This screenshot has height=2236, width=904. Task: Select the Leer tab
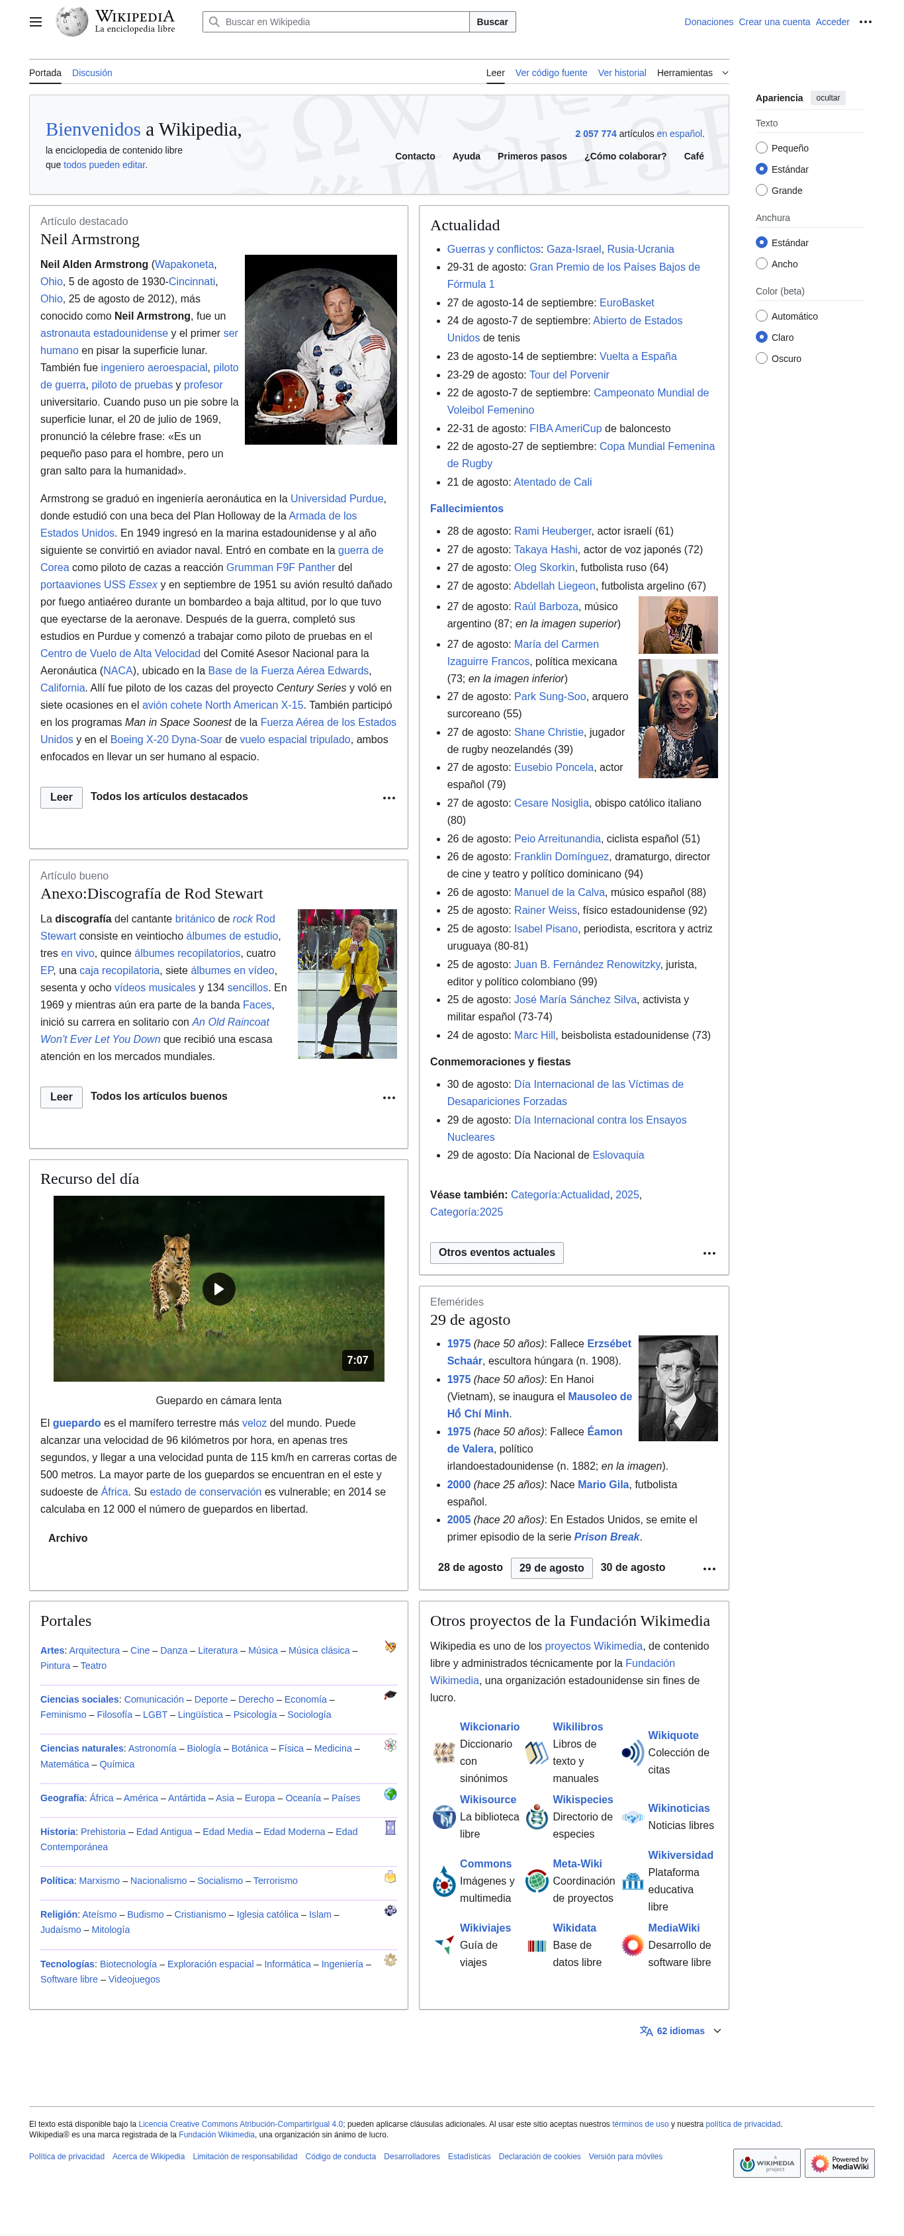pyautogui.click(x=495, y=73)
